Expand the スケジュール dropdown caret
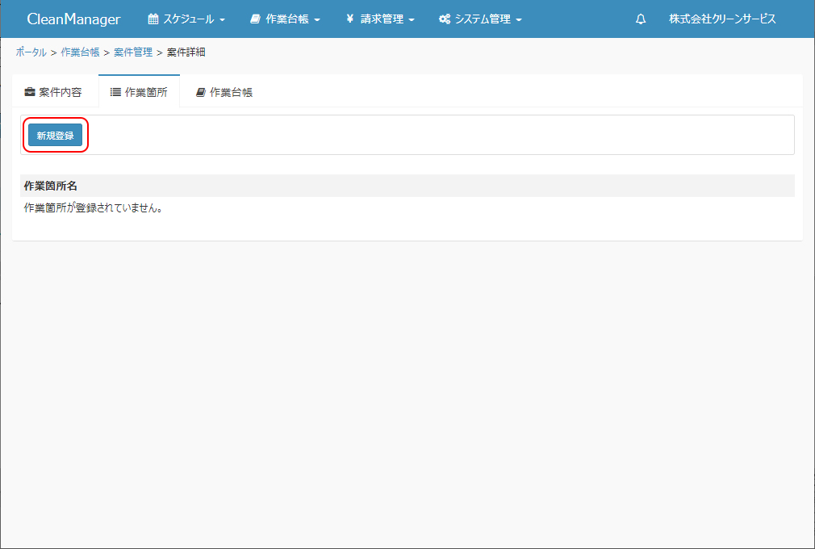The image size is (815, 549). coord(222,20)
